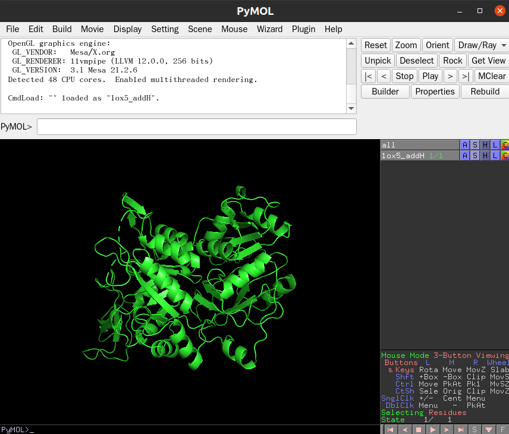
Task: Open the Scene menu
Action: click(x=200, y=29)
